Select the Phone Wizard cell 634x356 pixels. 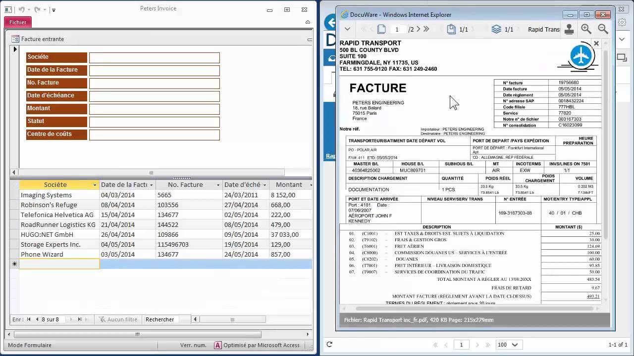(59, 254)
